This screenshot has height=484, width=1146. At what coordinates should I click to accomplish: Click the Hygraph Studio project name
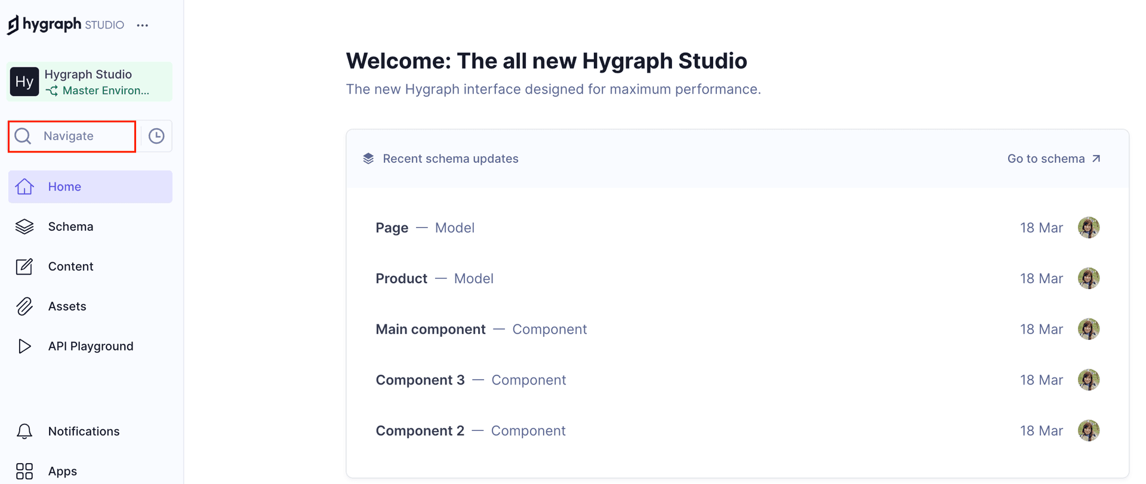pos(88,75)
